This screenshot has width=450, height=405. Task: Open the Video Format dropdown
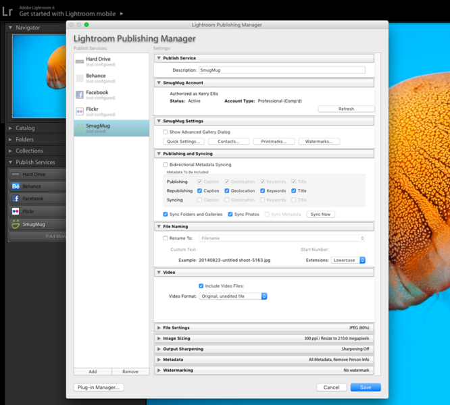pyautogui.click(x=233, y=296)
